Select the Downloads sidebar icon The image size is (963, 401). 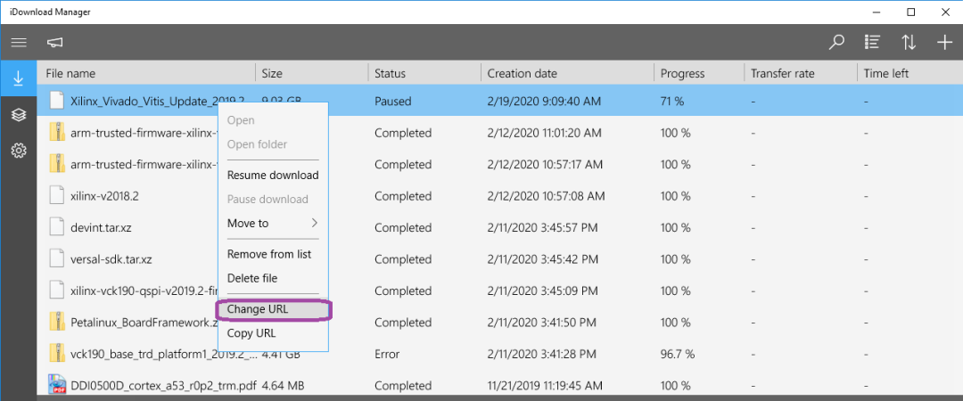click(x=19, y=78)
